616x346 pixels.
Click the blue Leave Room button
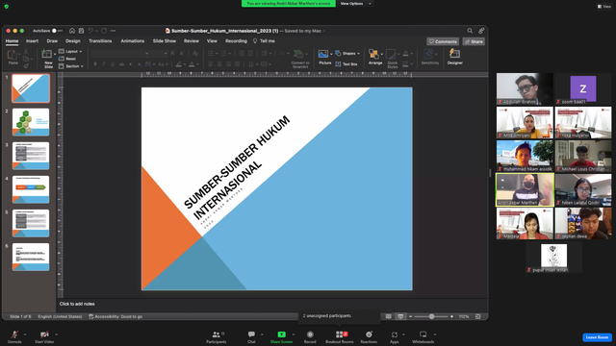[x=597, y=337]
